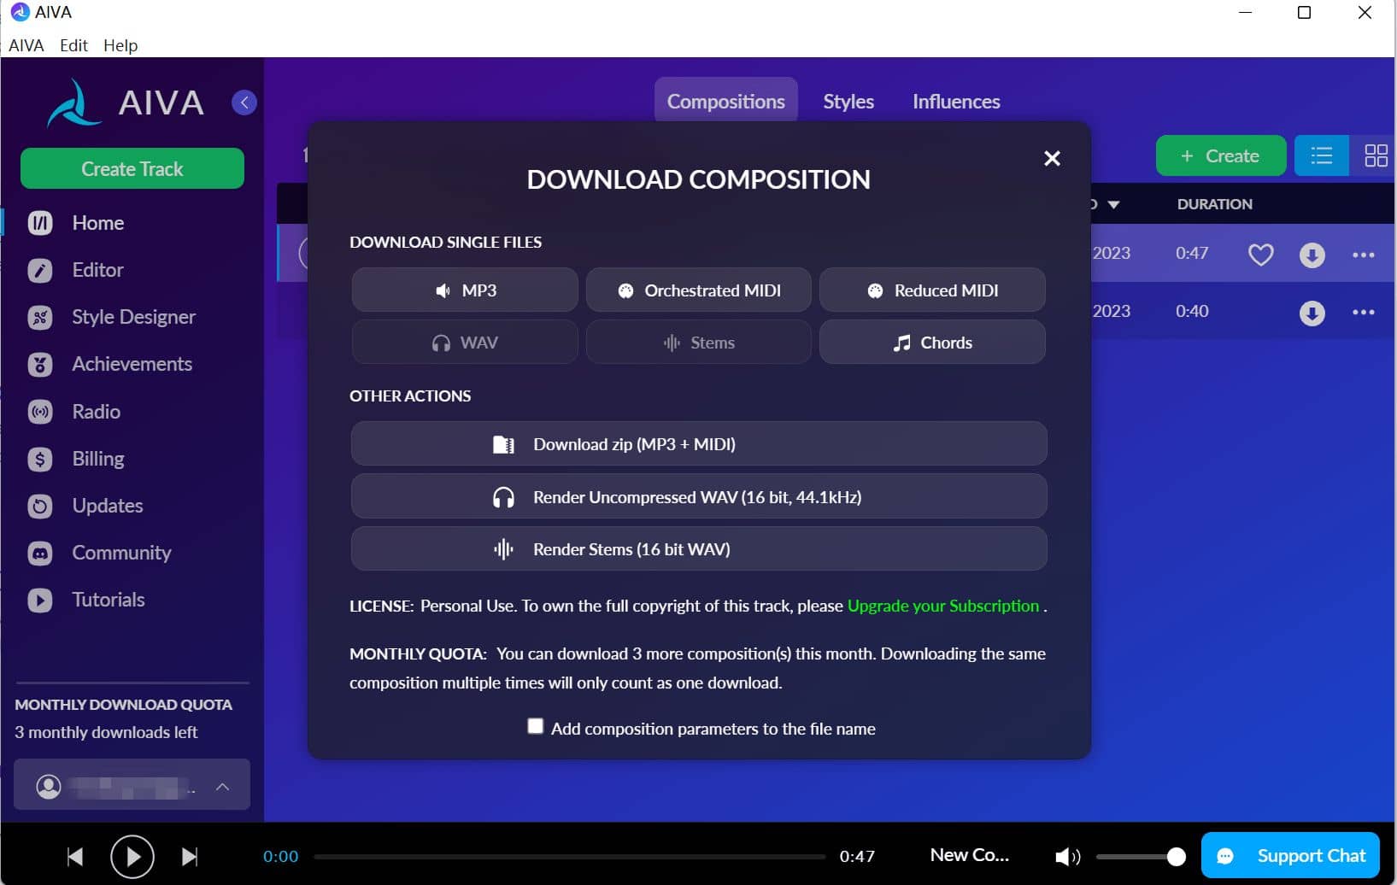
Task: Open the Edit menu
Action: 73,45
